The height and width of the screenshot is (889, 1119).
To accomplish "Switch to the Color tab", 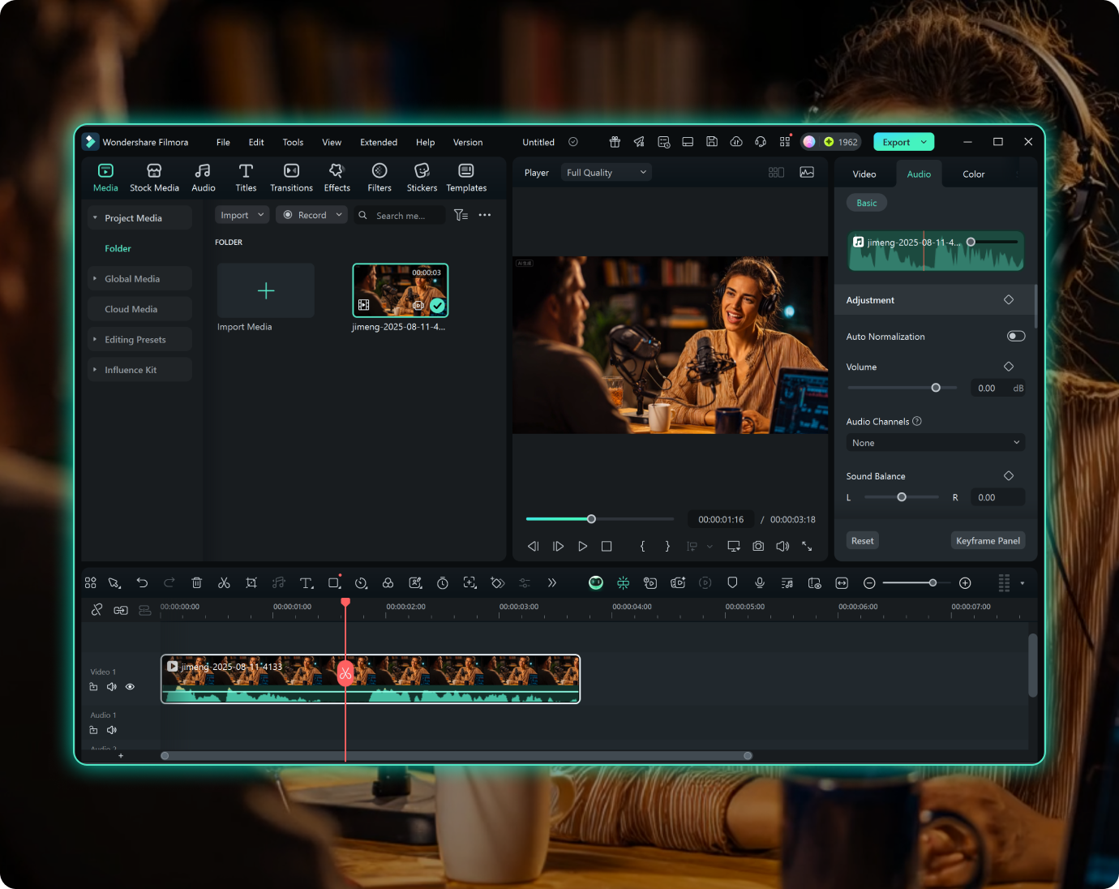I will click(973, 174).
